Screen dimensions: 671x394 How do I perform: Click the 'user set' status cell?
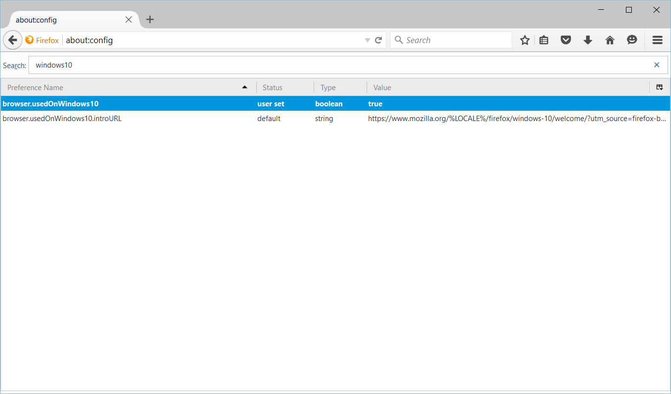coord(271,104)
